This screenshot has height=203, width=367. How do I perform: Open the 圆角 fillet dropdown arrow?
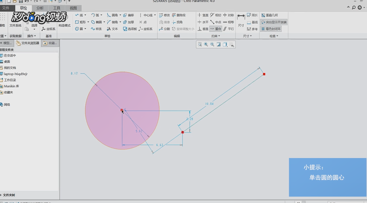click(x=120, y=15)
